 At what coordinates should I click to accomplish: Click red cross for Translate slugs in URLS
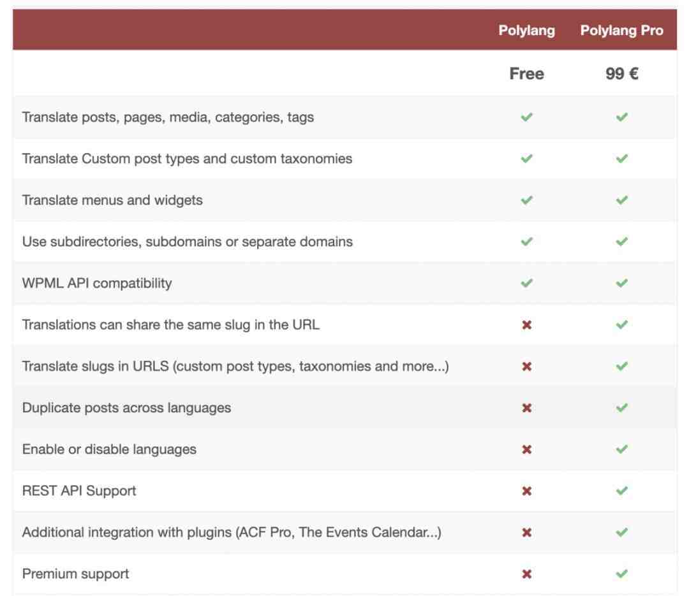(526, 367)
